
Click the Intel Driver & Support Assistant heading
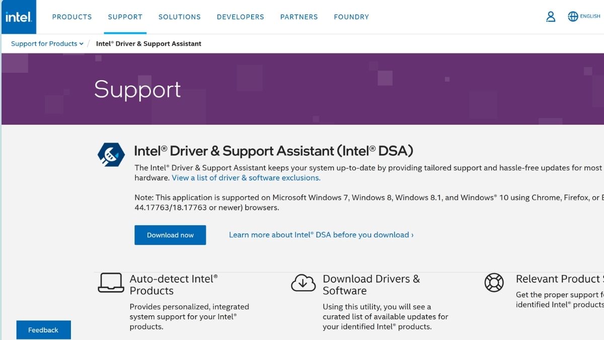coord(273,151)
